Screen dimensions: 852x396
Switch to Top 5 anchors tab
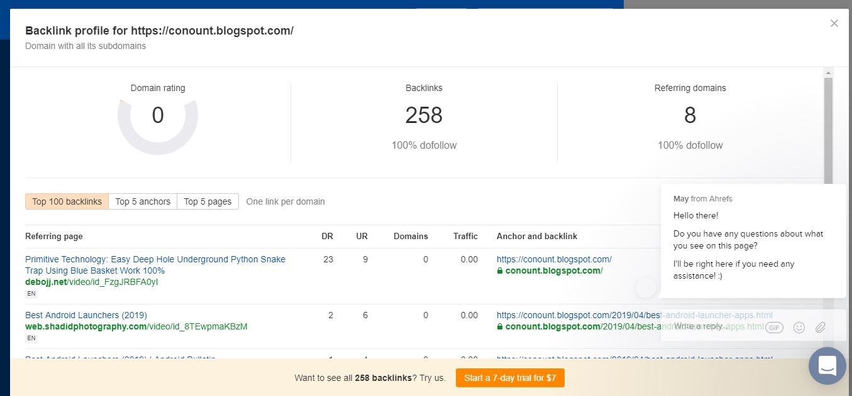pyautogui.click(x=143, y=201)
